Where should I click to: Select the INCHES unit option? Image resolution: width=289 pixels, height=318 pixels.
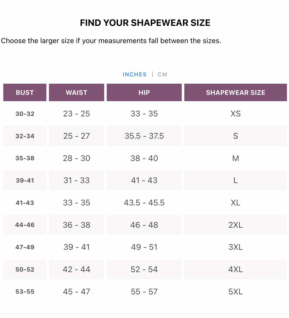pyautogui.click(x=134, y=74)
